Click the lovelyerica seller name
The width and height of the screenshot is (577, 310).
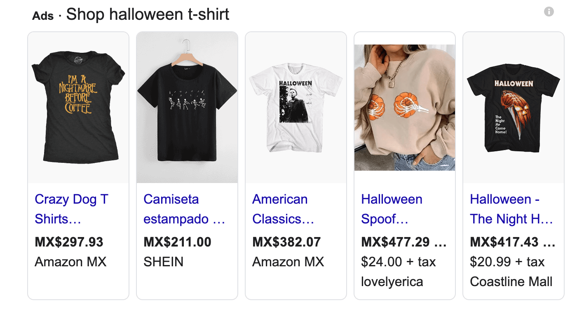coord(392,282)
